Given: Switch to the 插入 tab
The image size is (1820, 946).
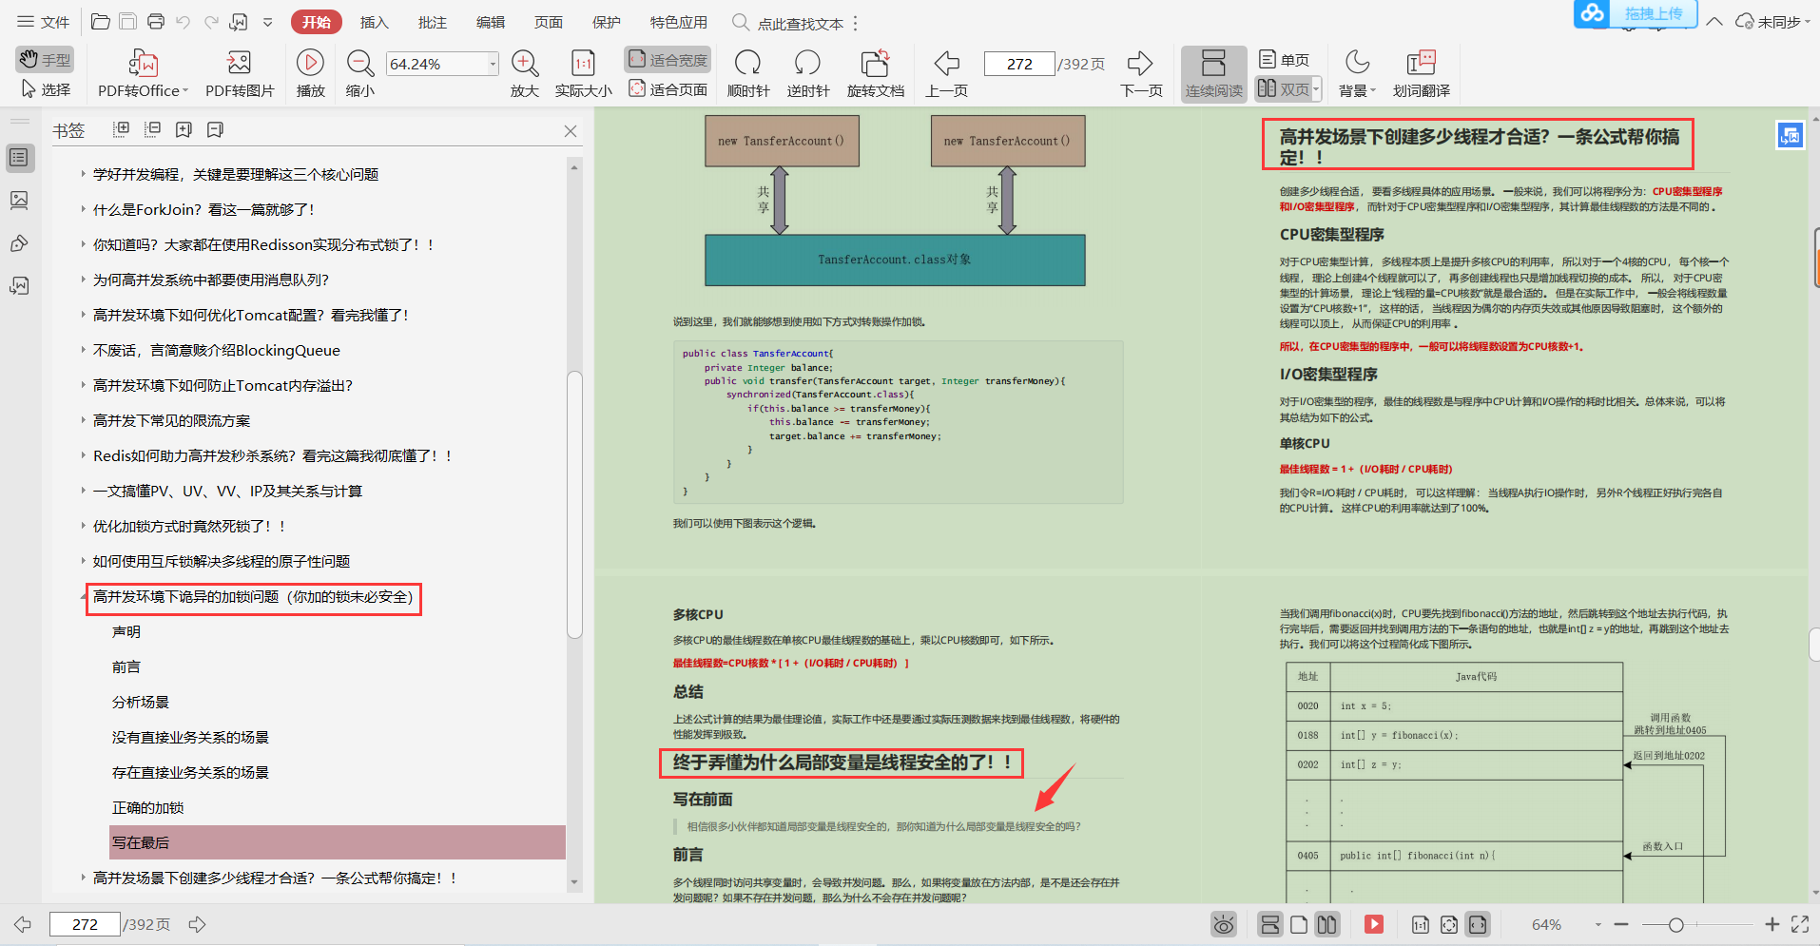Looking at the screenshot, I should point(375,22).
